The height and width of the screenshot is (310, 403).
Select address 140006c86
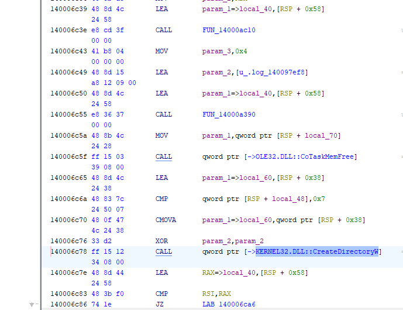(68, 304)
